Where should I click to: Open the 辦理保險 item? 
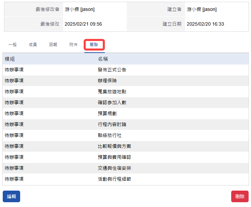107,81
